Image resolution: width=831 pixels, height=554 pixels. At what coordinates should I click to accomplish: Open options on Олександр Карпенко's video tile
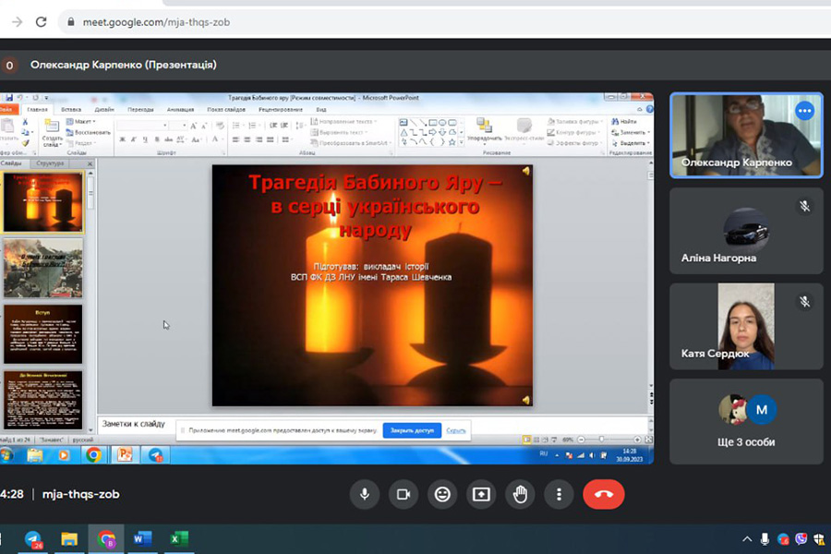tap(804, 111)
